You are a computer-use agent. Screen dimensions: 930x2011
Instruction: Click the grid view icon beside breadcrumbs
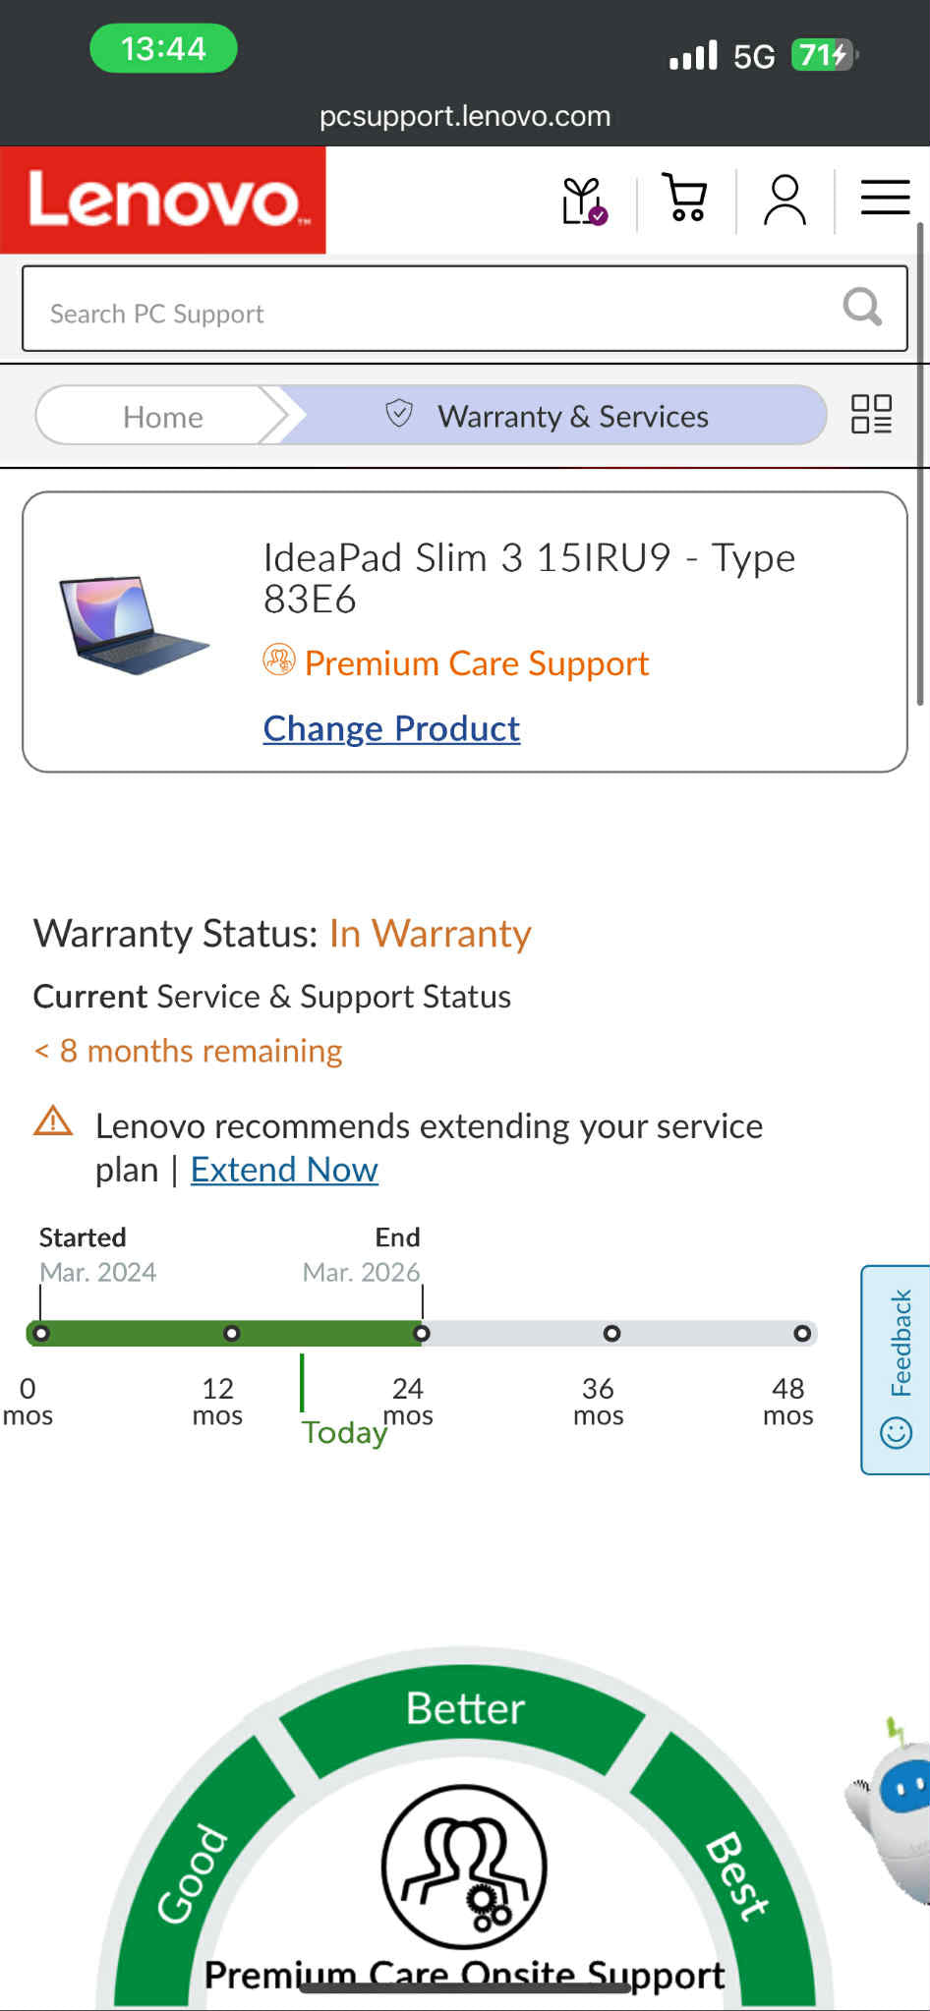[x=871, y=416]
